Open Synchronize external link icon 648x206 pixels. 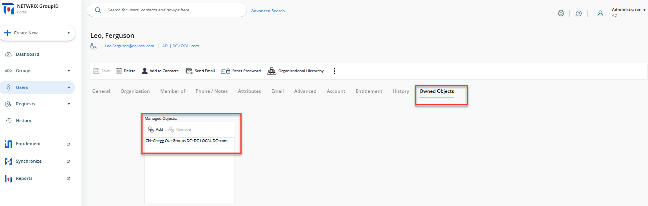point(68,161)
